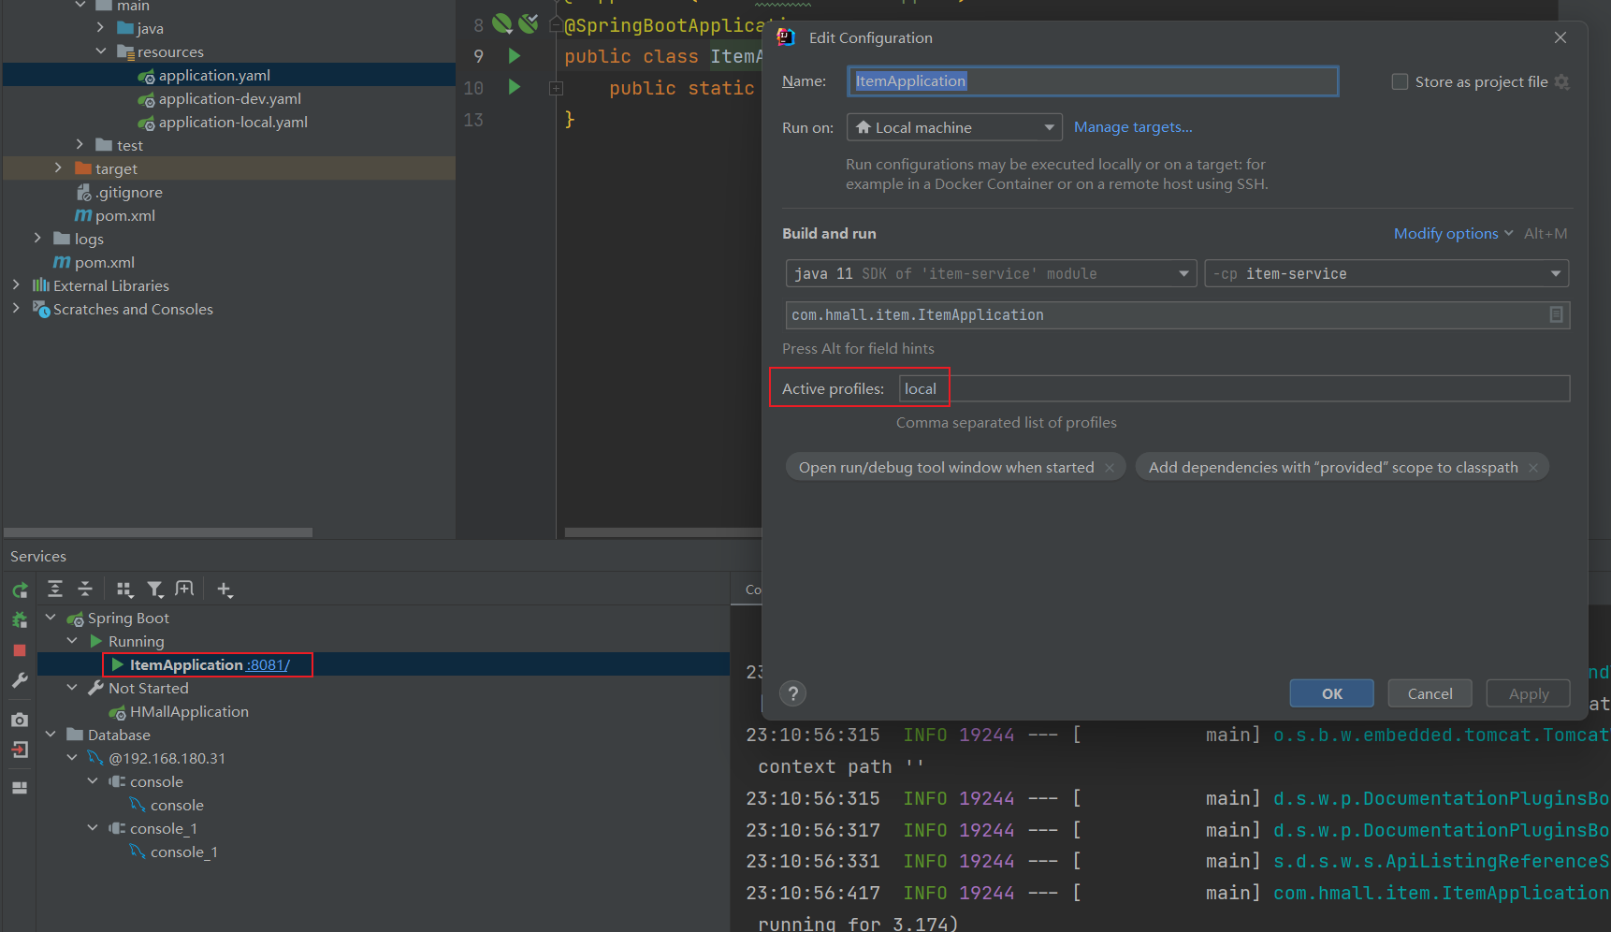
Task: Open the Manage targets link
Action: (x=1133, y=127)
